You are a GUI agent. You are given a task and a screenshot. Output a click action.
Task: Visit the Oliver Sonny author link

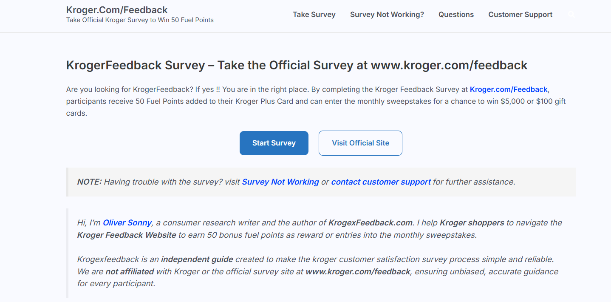click(x=127, y=222)
